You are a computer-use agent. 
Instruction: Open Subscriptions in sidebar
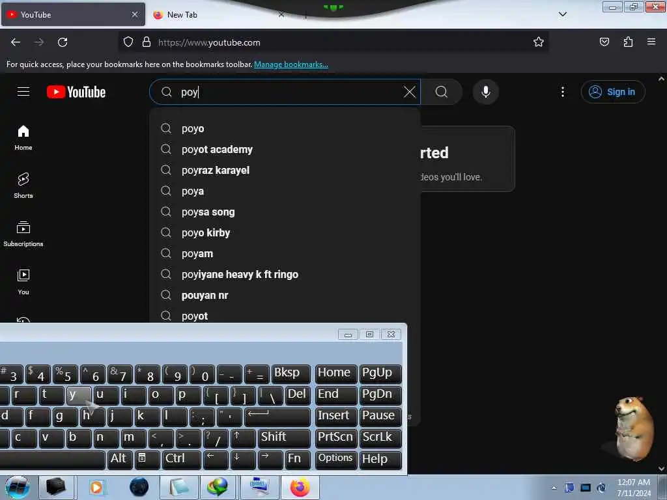23,234
